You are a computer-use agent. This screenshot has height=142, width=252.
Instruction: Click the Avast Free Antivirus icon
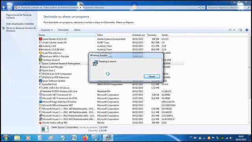40,53
